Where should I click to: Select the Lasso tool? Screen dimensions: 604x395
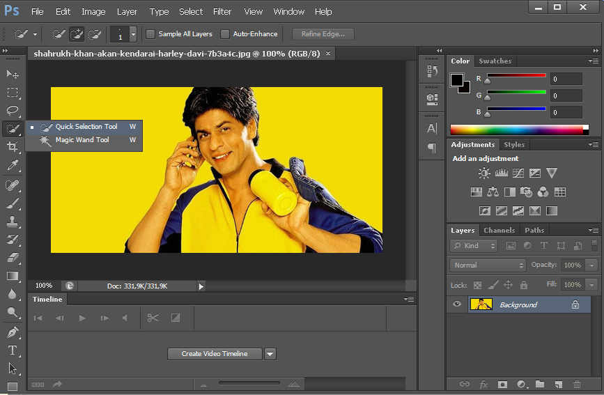tap(12, 110)
